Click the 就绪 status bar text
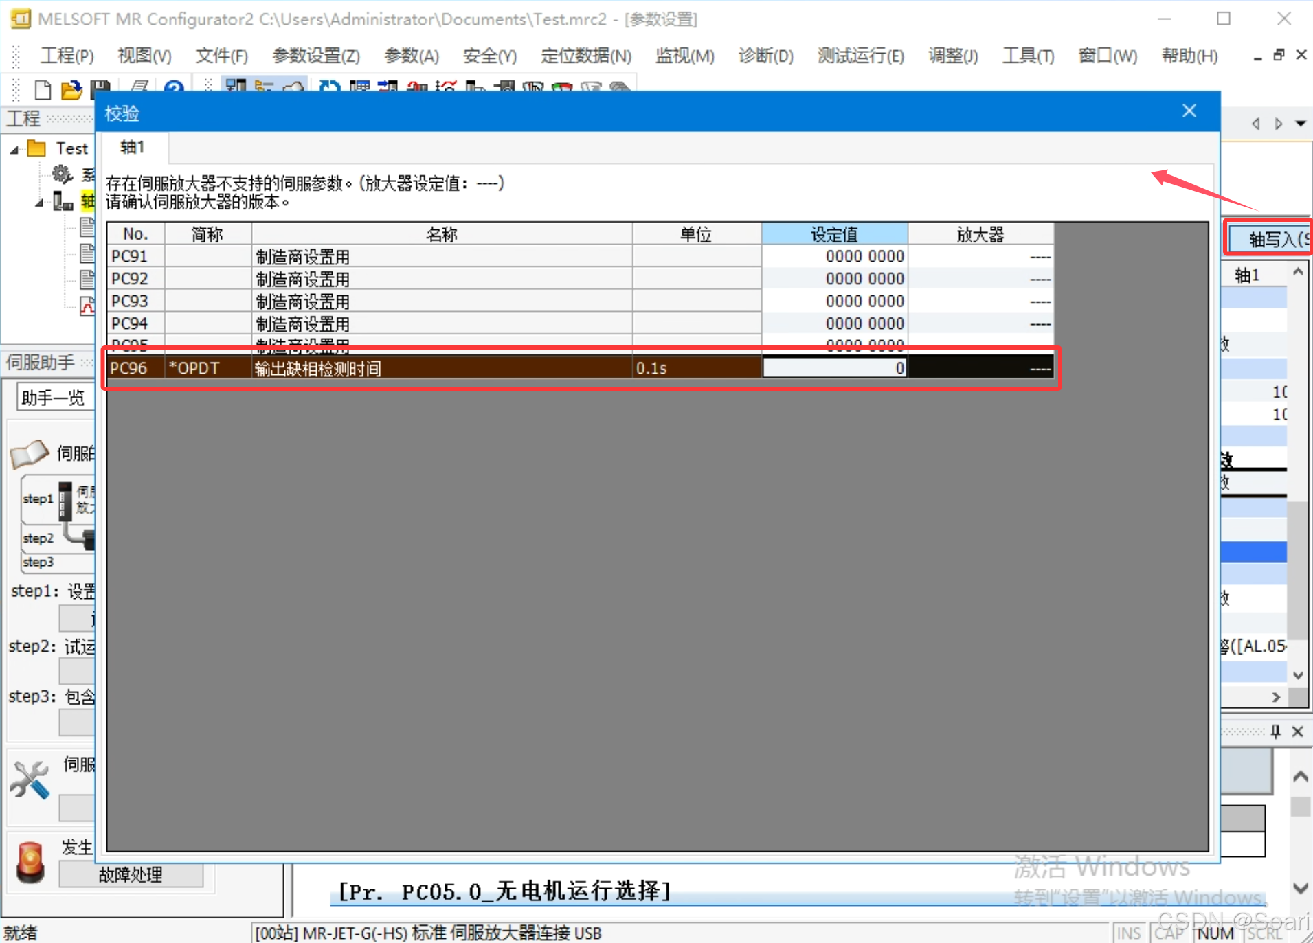1313x943 pixels. tap(21, 933)
